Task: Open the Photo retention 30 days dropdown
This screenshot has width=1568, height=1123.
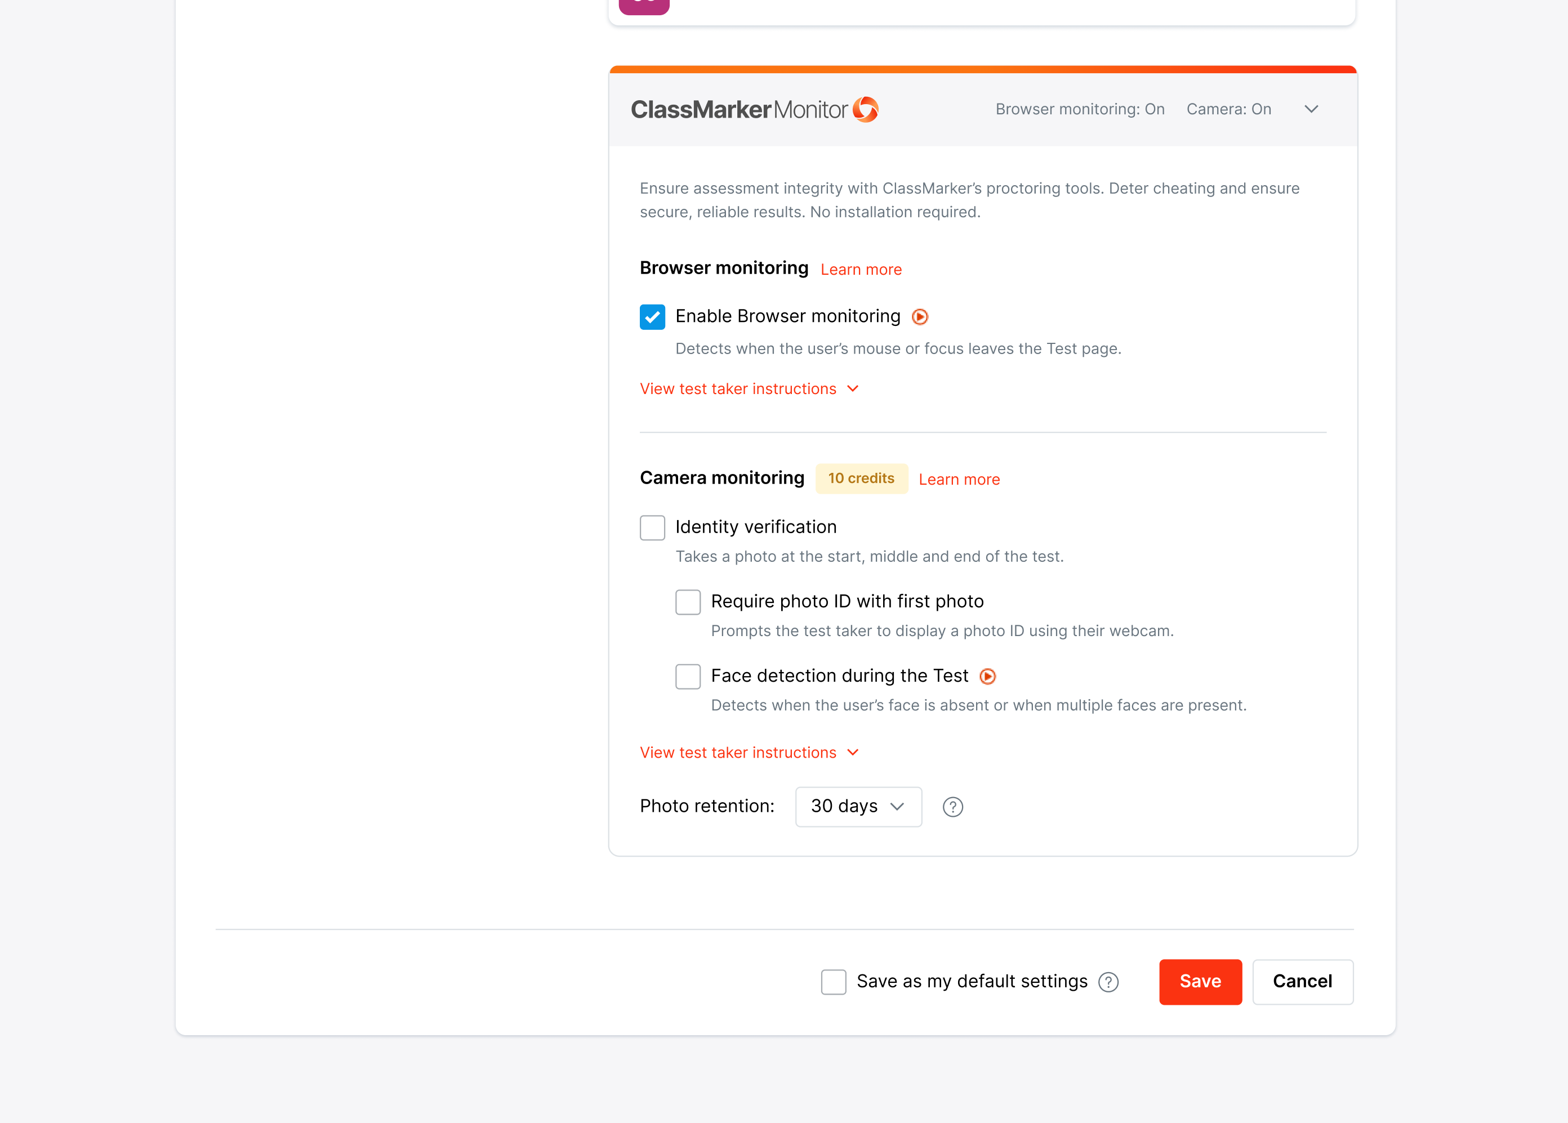Action: (858, 807)
